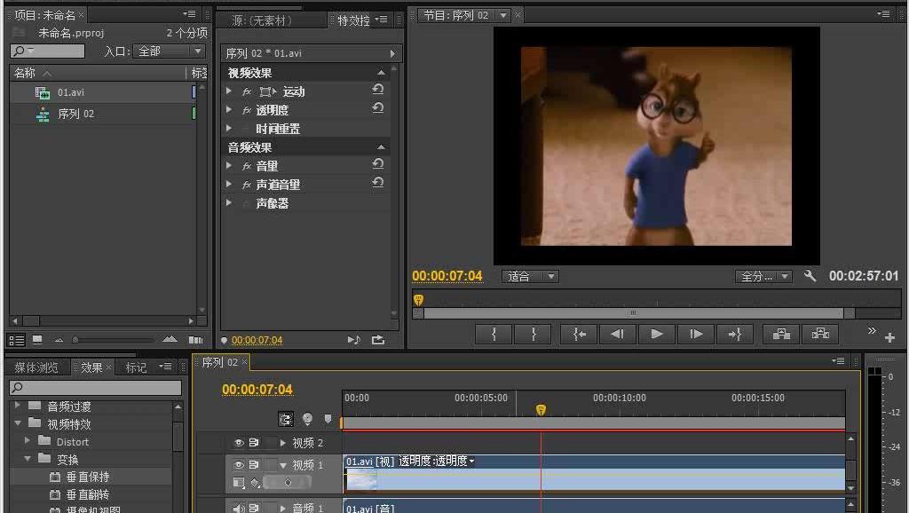Open the program monitor panel menu
Image resolution: width=909 pixels, height=513 pixels.
coord(883,13)
